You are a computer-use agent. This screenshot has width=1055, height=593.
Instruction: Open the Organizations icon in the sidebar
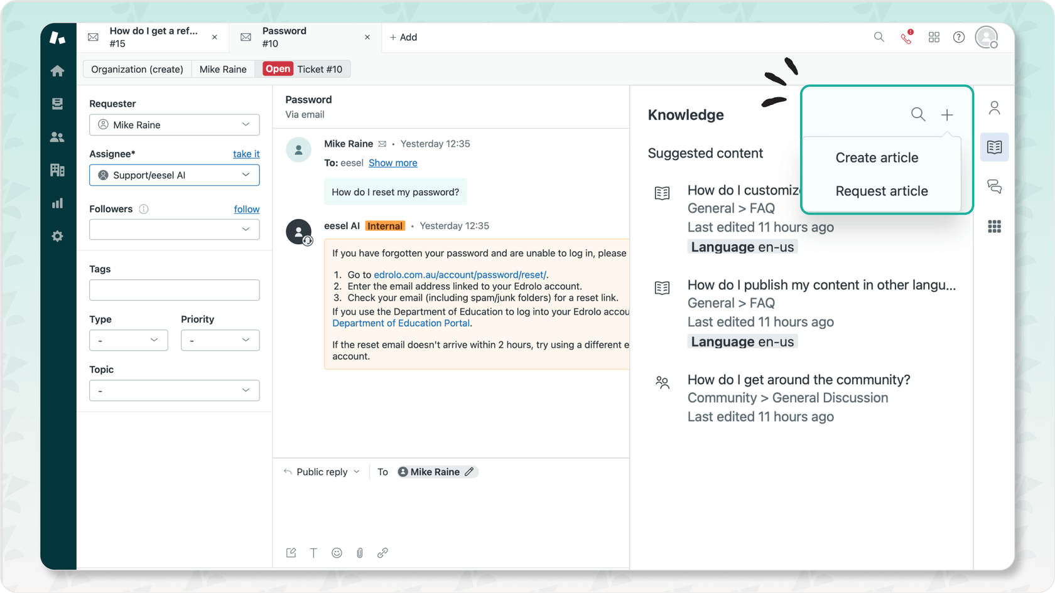[x=57, y=170]
